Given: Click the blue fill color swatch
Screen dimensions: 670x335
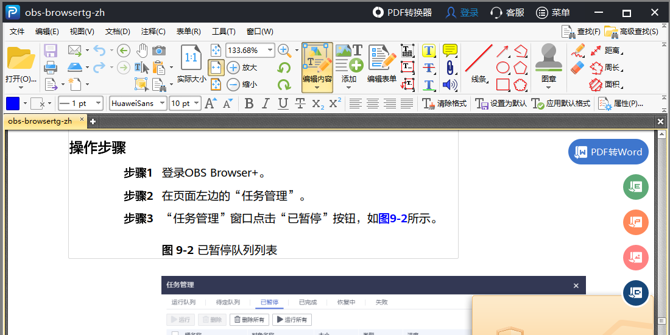Looking at the screenshot, I should pos(13,104).
